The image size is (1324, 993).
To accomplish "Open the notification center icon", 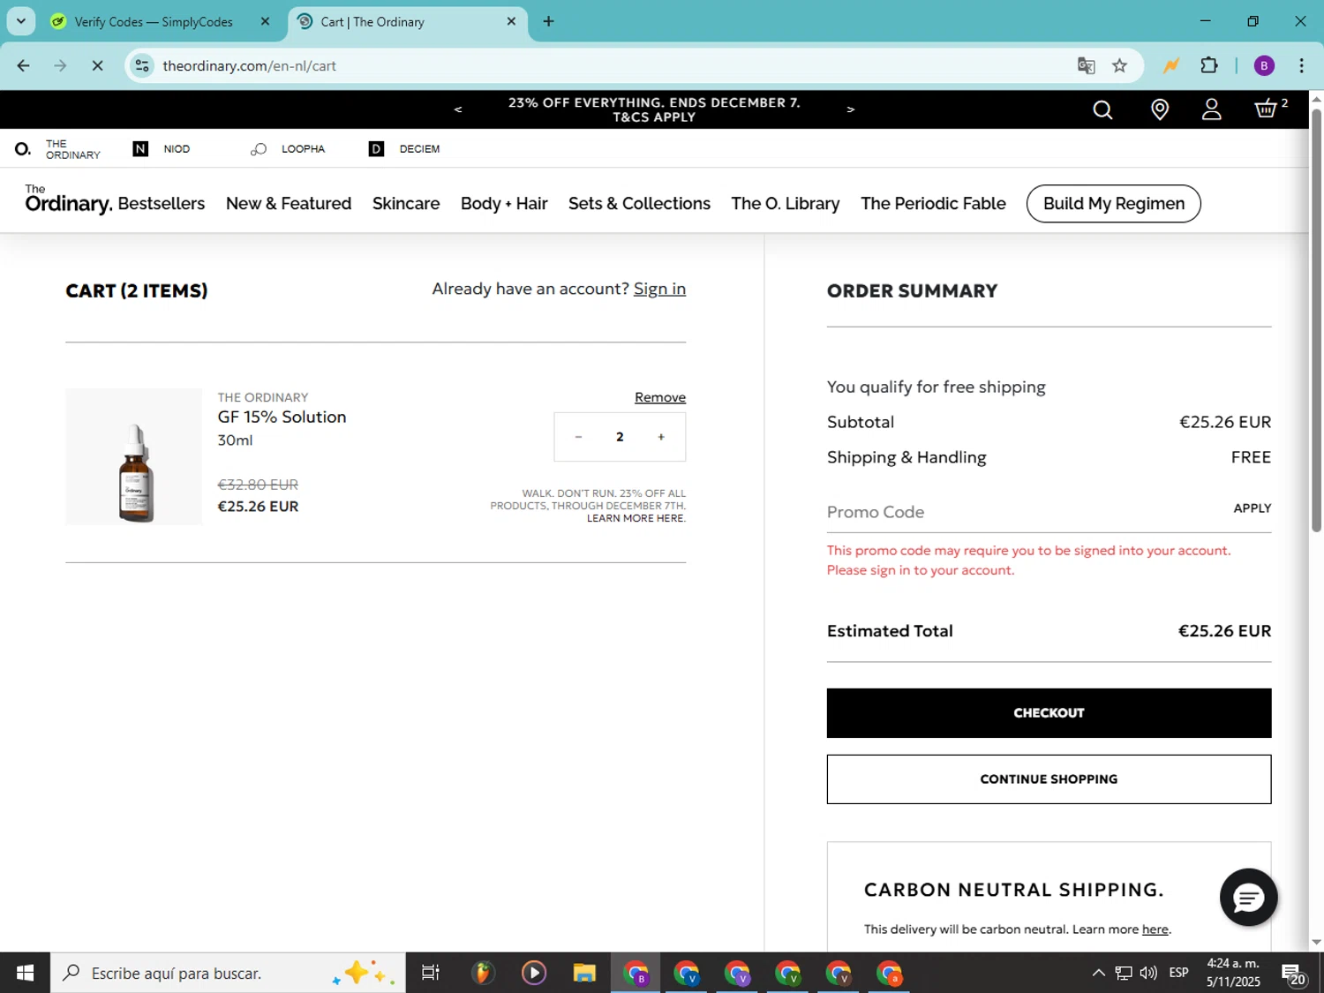I will (x=1293, y=974).
